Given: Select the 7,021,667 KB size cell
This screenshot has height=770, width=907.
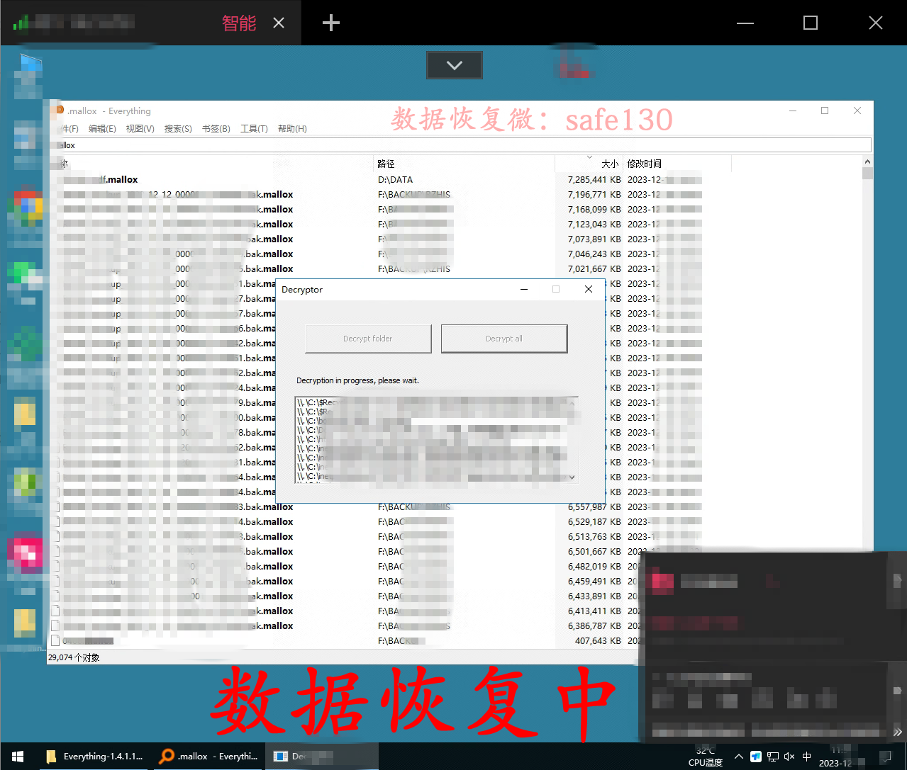Looking at the screenshot, I should click(594, 269).
